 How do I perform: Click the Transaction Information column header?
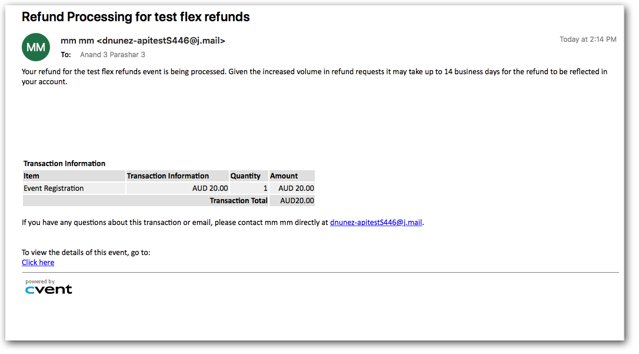168,176
